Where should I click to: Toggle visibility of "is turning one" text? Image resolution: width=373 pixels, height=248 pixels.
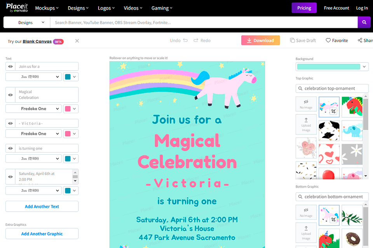coord(10,148)
